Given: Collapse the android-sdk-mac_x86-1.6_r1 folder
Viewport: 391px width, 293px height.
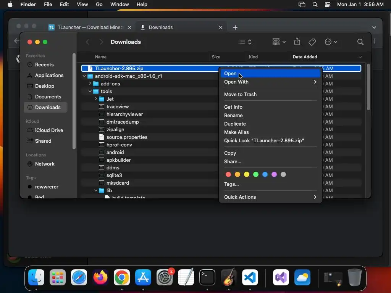Looking at the screenshot, I should coord(84,76).
